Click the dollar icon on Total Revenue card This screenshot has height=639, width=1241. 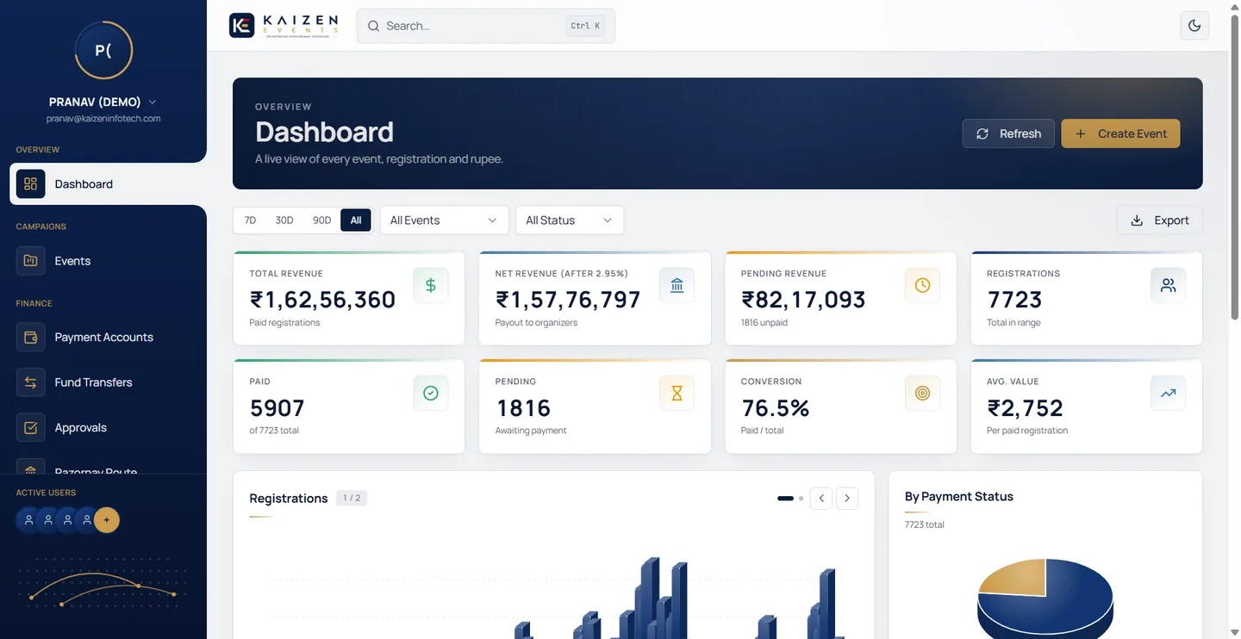coord(431,285)
